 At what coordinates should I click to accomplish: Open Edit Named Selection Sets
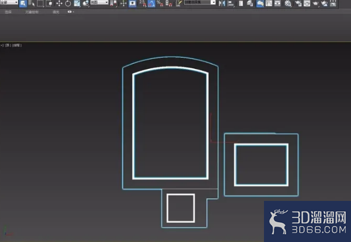[179, 3]
